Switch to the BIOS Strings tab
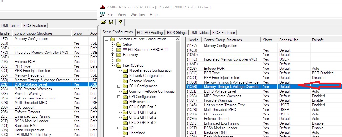This screenshot has width=342, height=137. pyautogui.click(x=177, y=33)
